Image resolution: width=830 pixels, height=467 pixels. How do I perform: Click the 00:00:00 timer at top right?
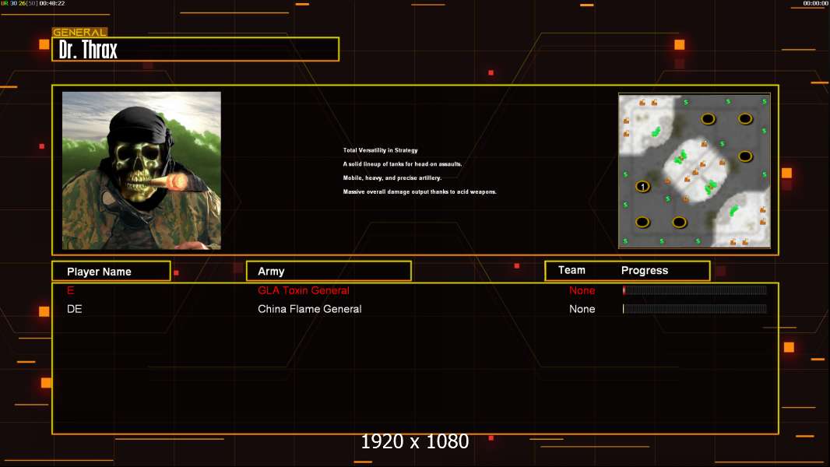(x=816, y=3)
